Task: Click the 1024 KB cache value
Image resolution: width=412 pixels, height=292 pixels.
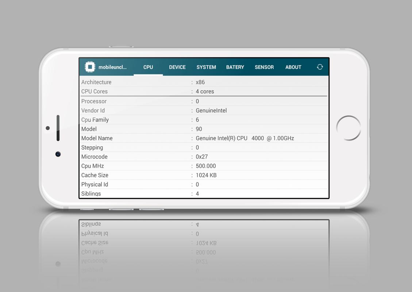Action: coord(206,175)
